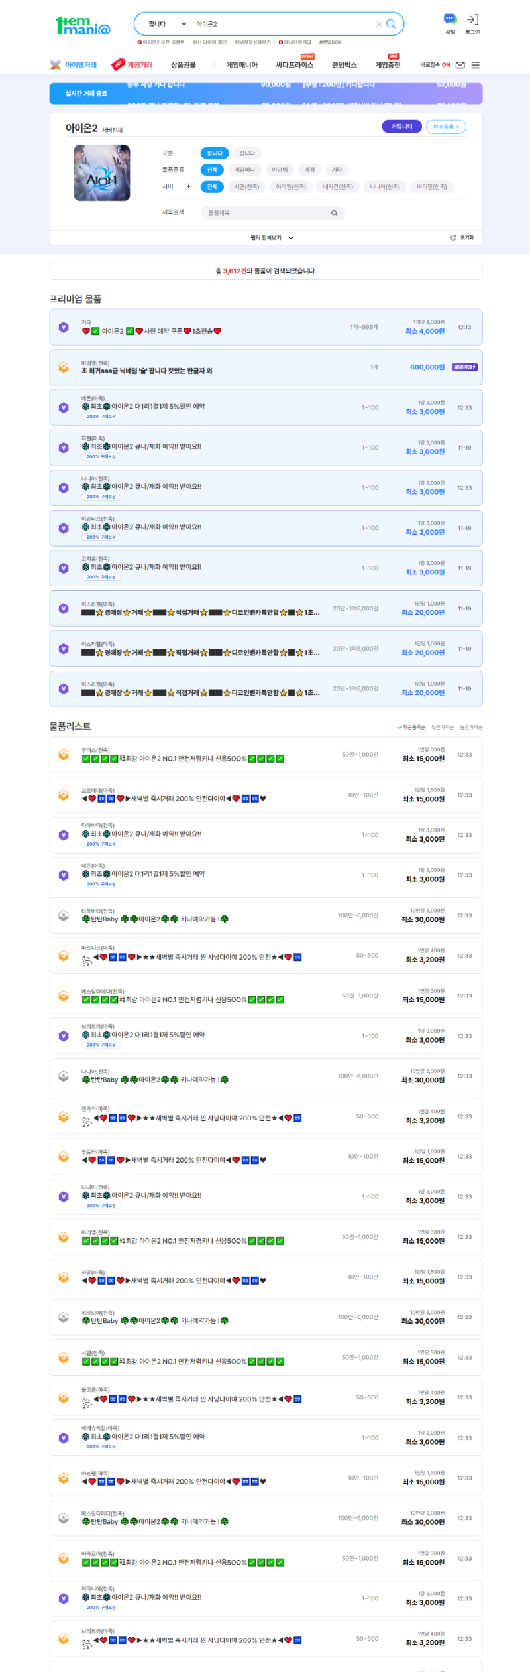Click the magnifier icon in top search bar
The image size is (530, 1672).
[x=391, y=24]
